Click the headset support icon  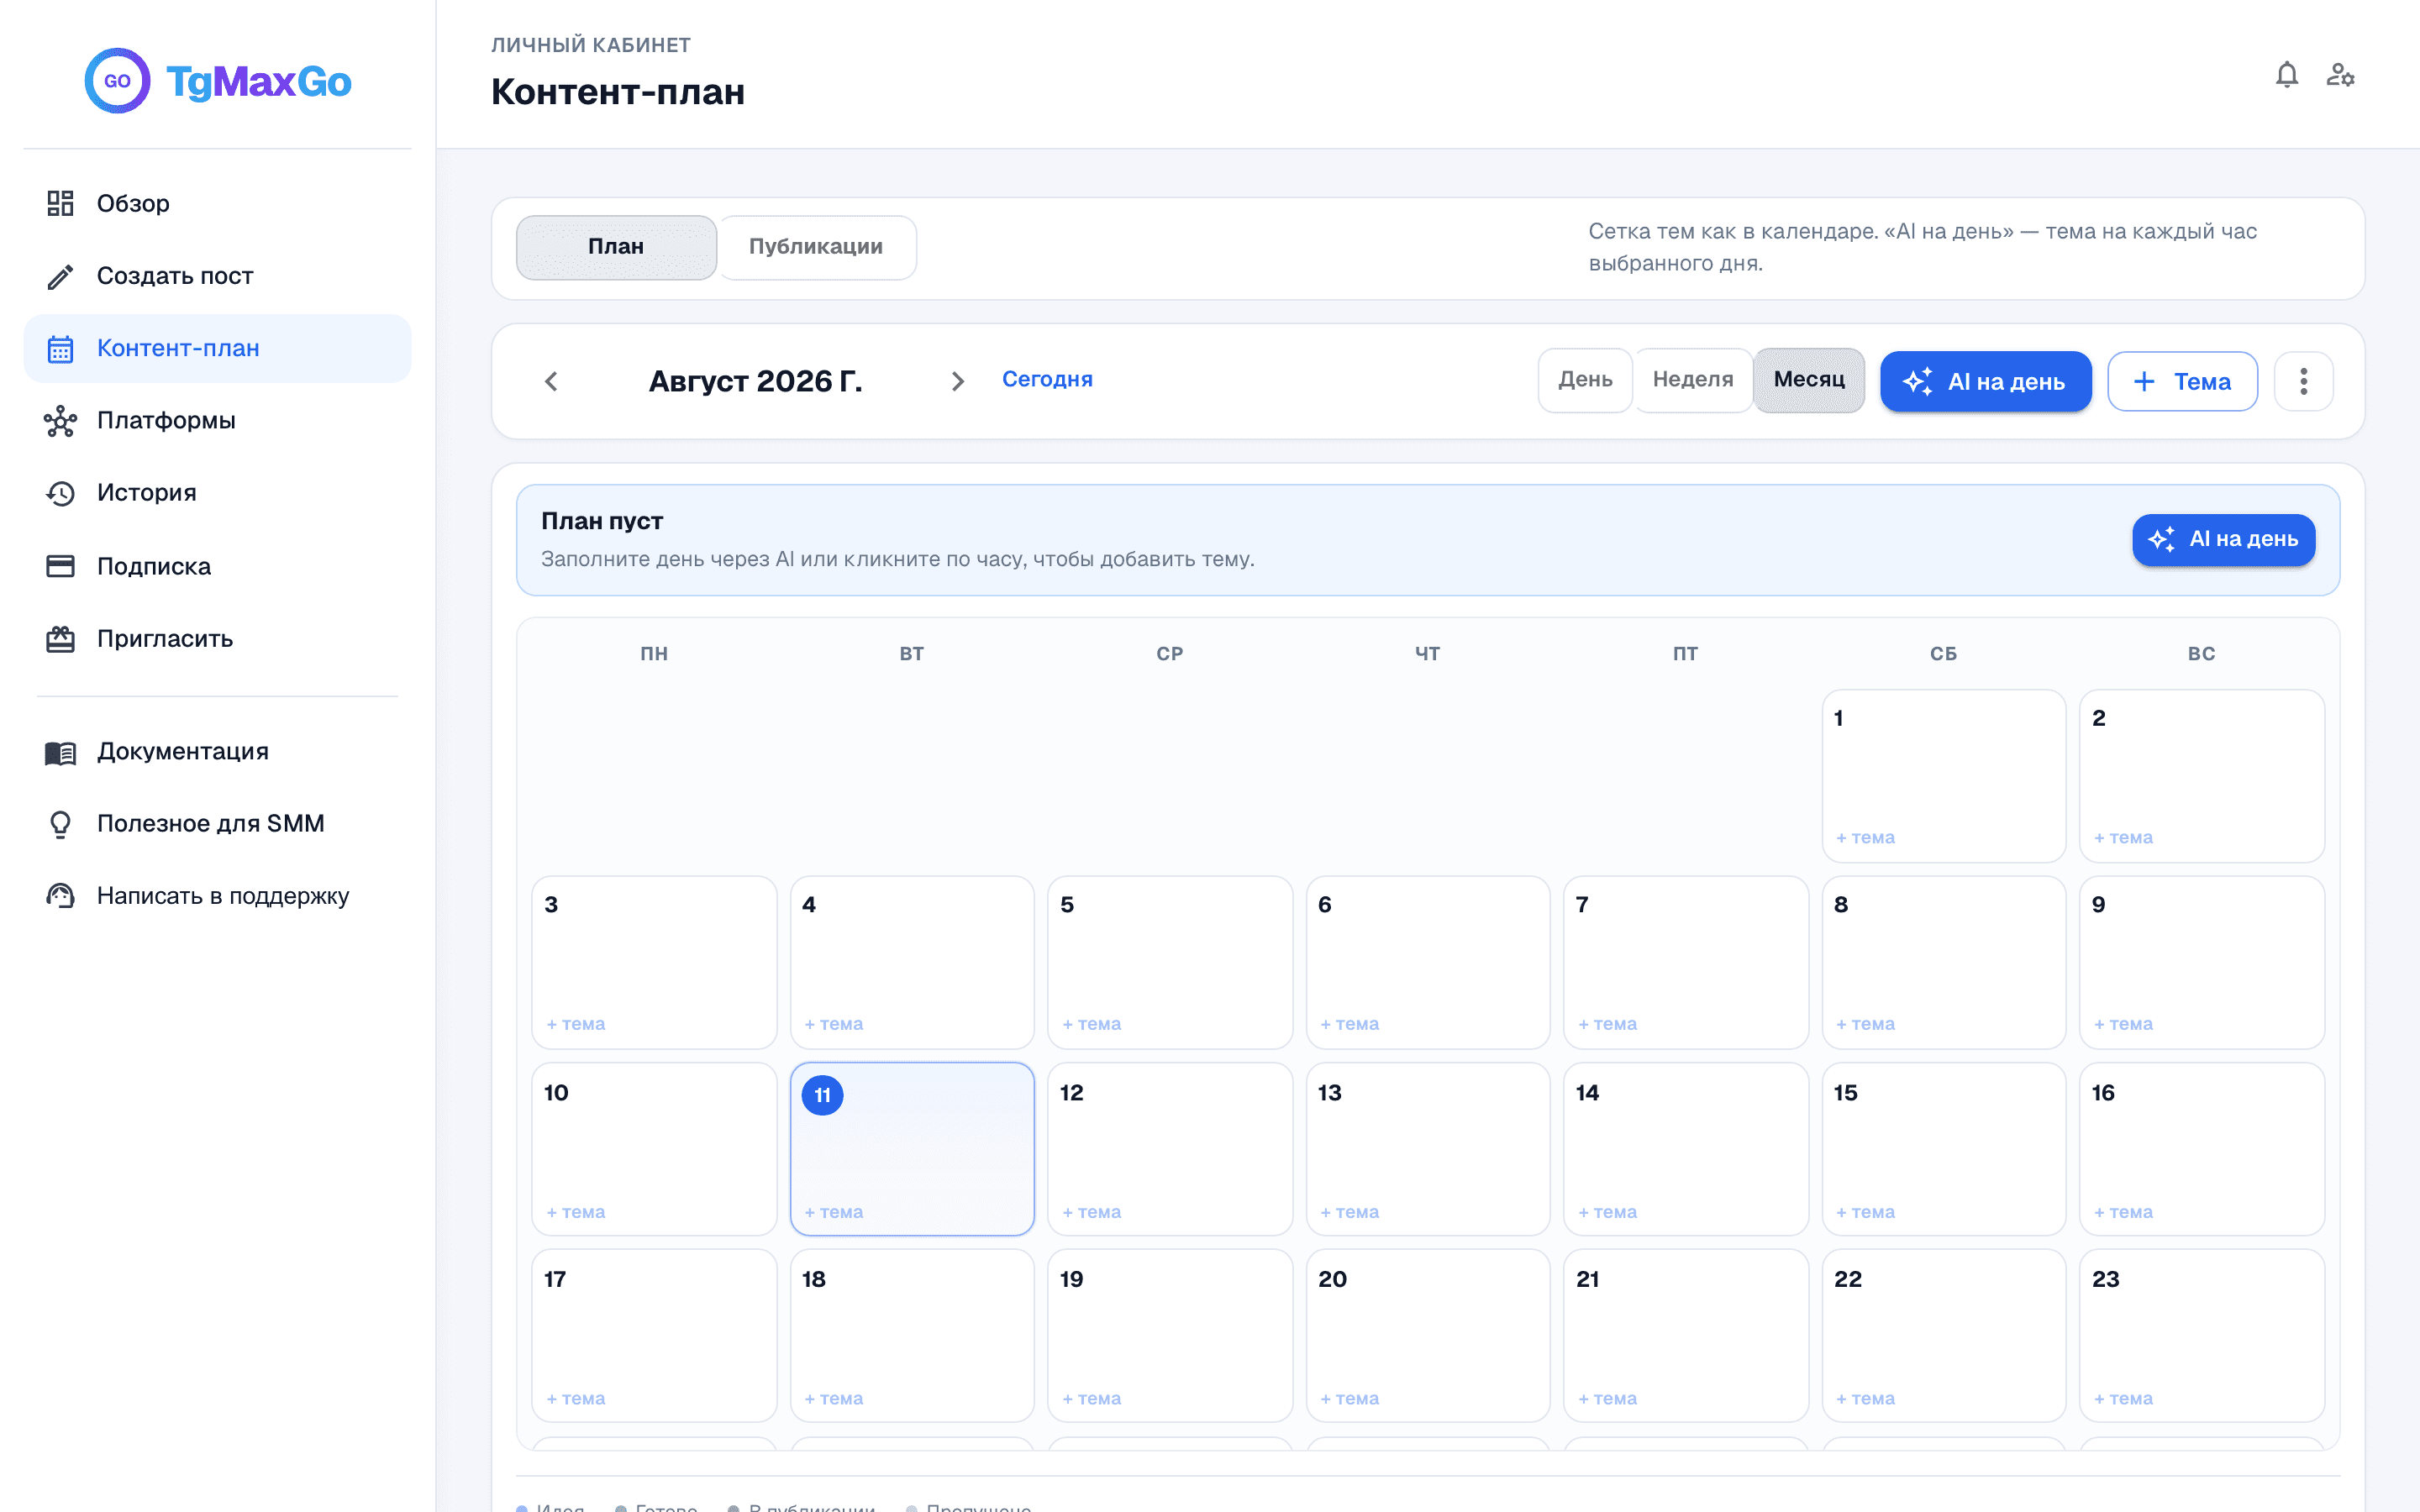click(x=60, y=896)
